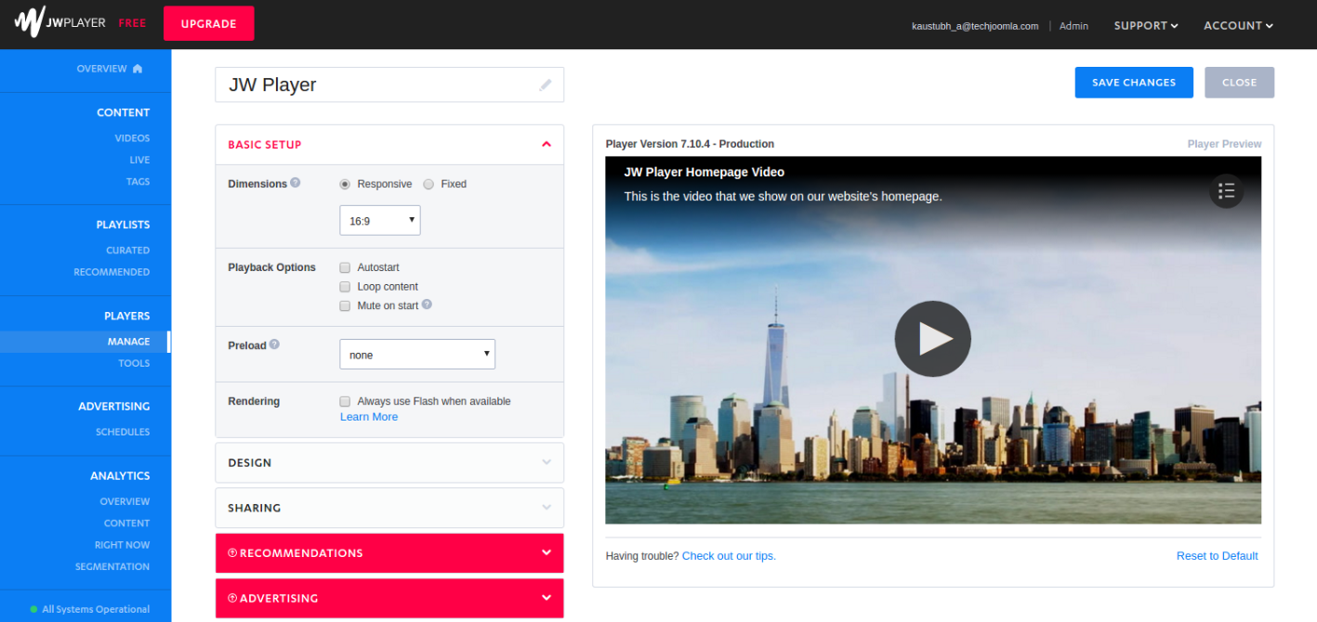Open Segmentation analytics
The height and width of the screenshot is (622, 1317).
click(x=112, y=566)
